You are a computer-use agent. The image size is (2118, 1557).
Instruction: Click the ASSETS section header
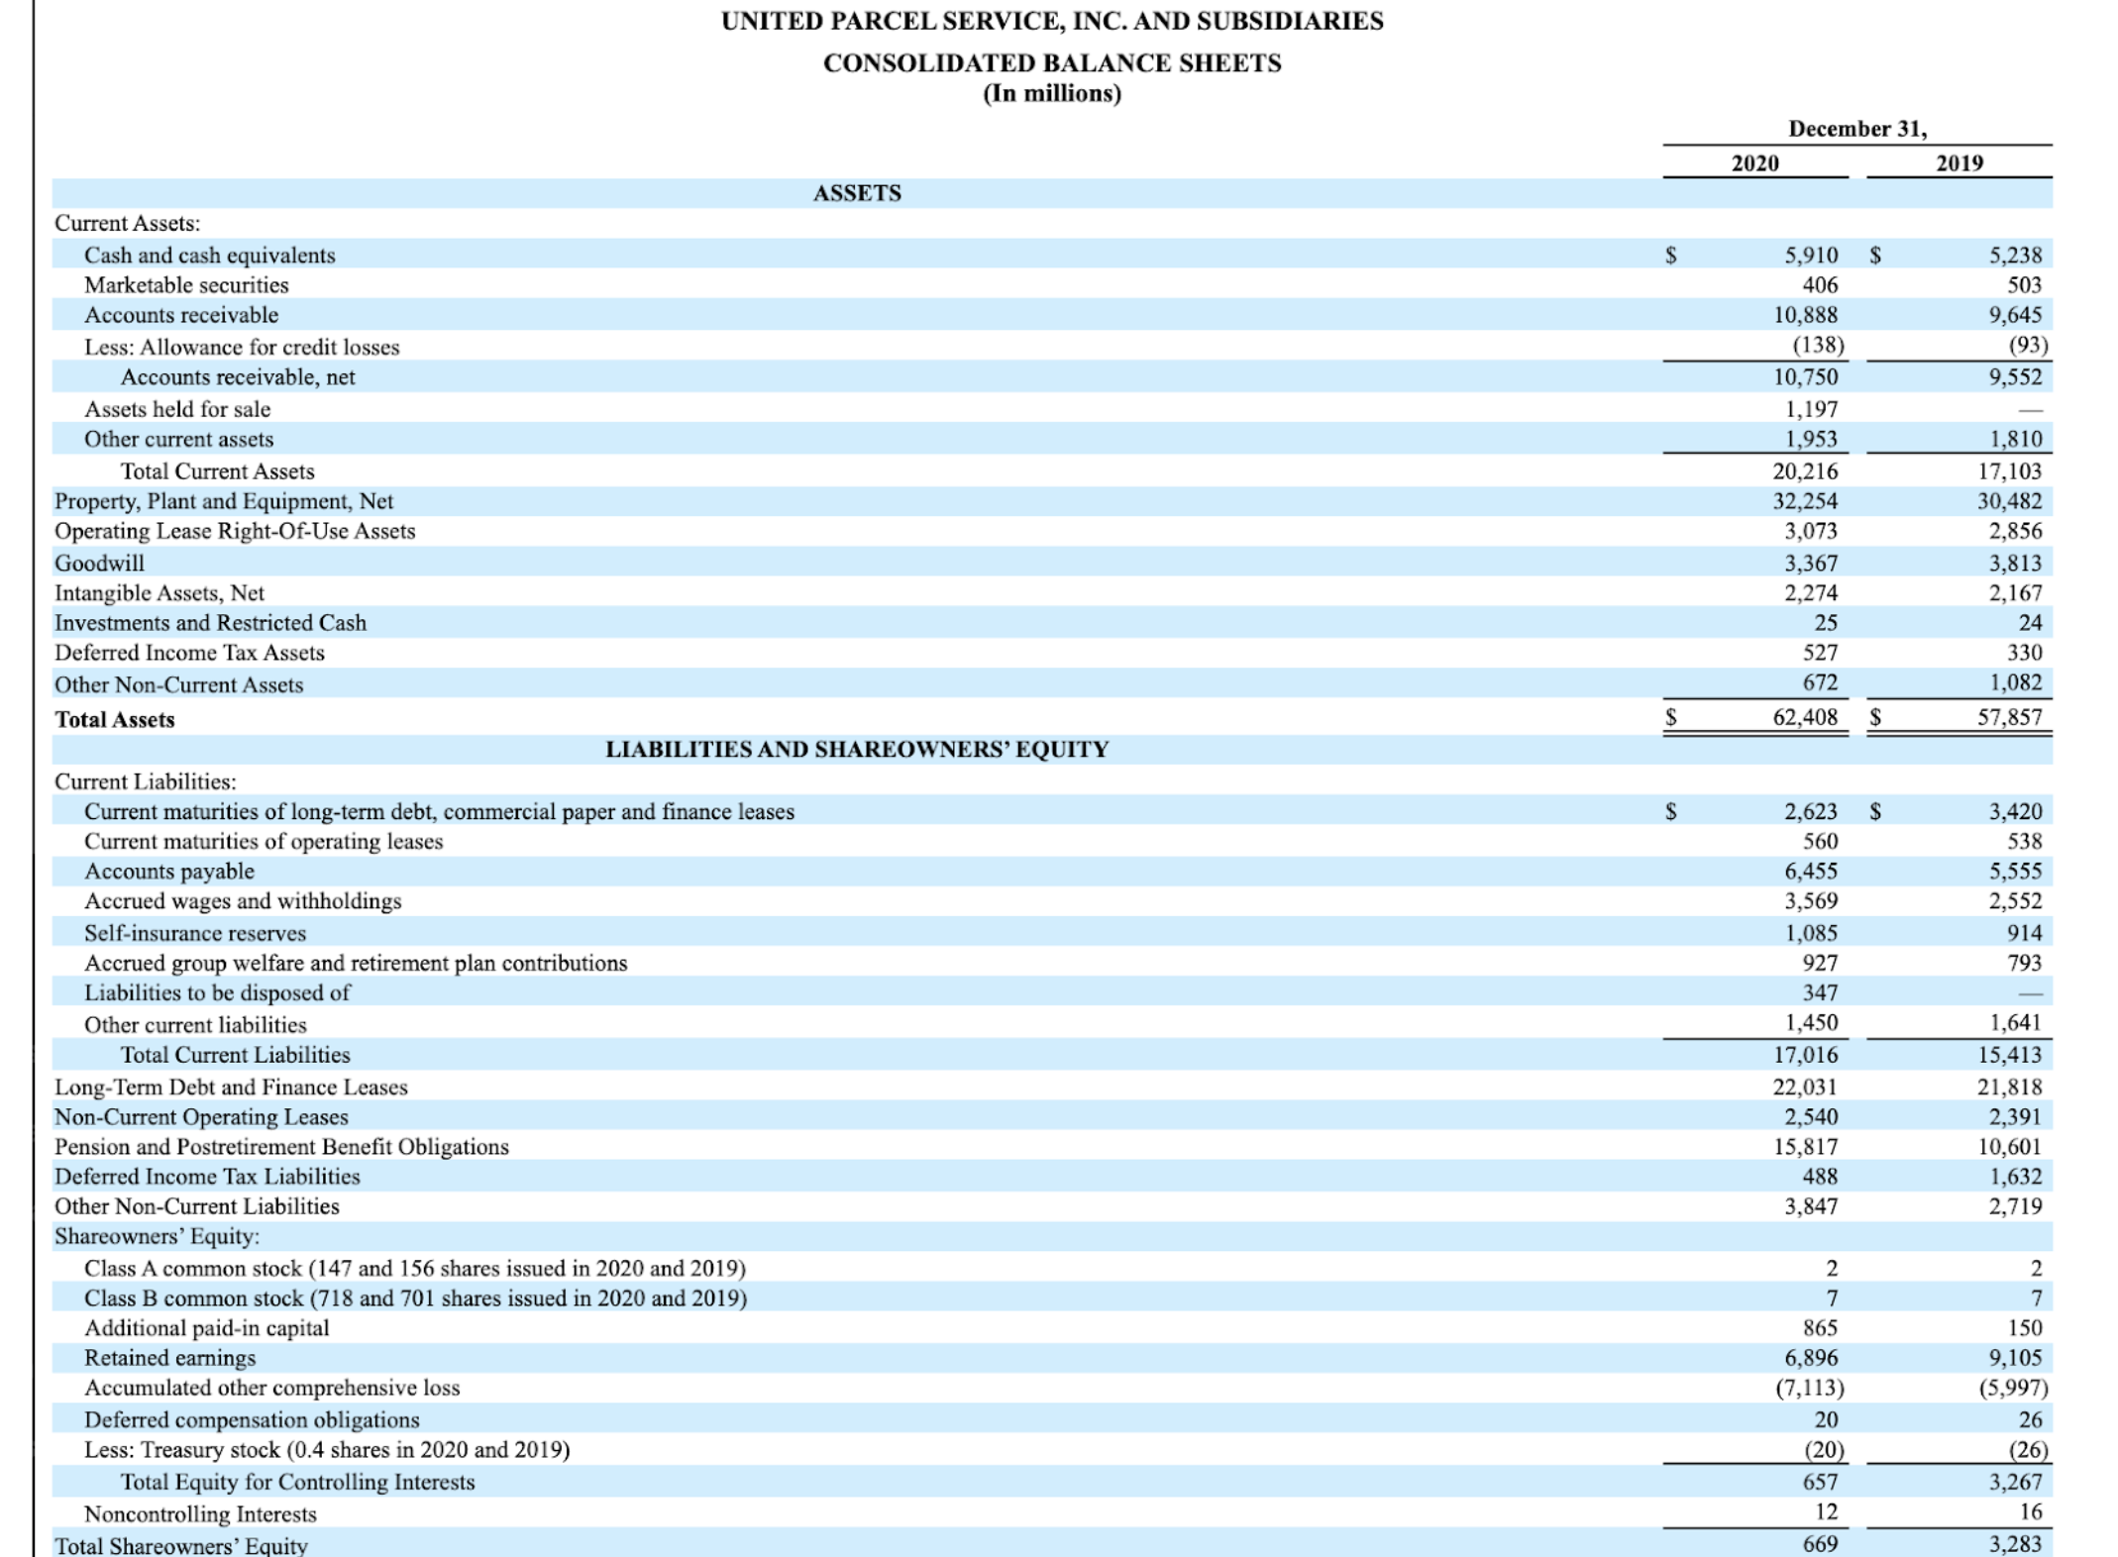coord(860,193)
